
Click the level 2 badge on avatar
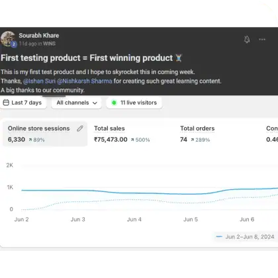(x=14, y=44)
